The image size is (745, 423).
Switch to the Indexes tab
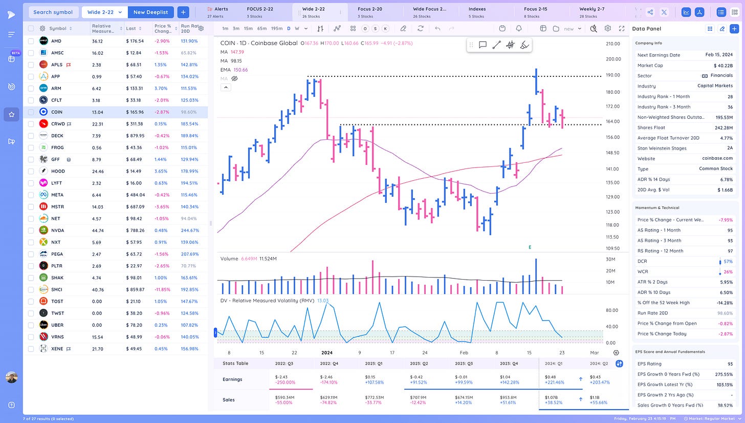pyautogui.click(x=477, y=12)
